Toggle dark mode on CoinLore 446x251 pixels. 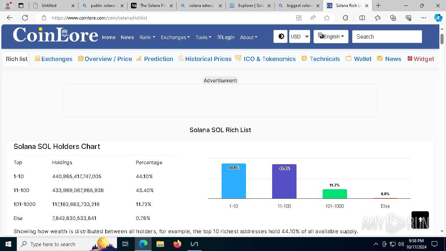[x=281, y=37]
